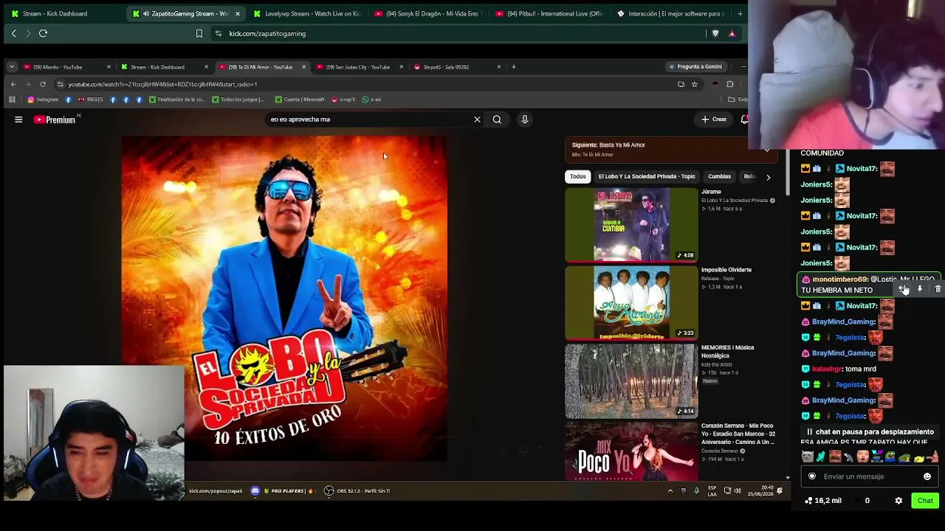The image size is (945, 531).
Task: Close the Te Di Mi Amor tab
Action: point(303,67)
